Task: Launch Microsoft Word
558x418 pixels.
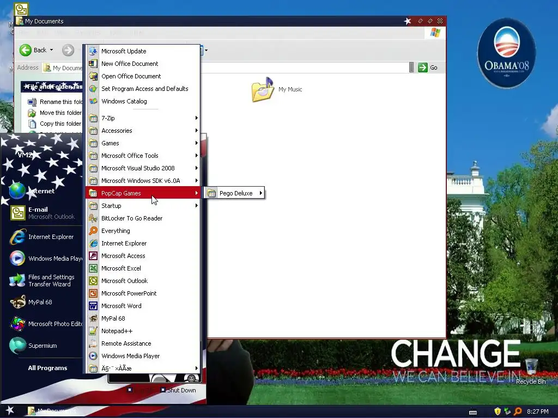Action: [142, 306]
